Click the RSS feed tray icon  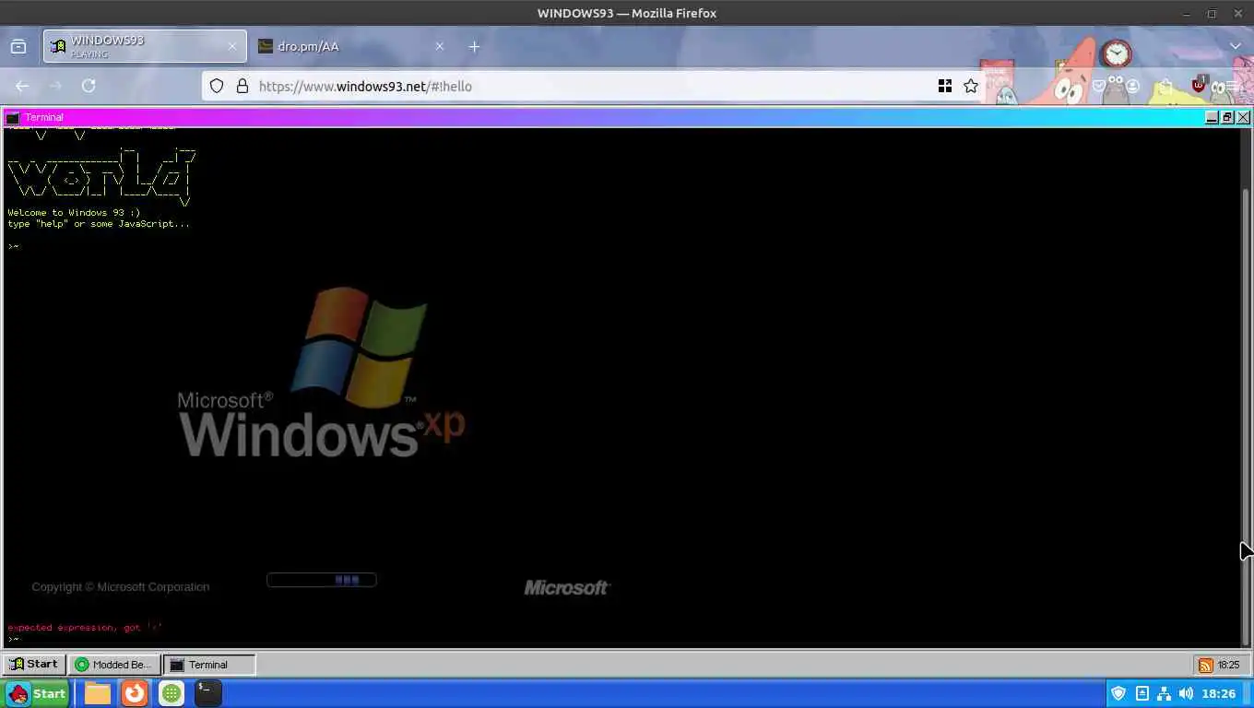tap(1205, 665)
